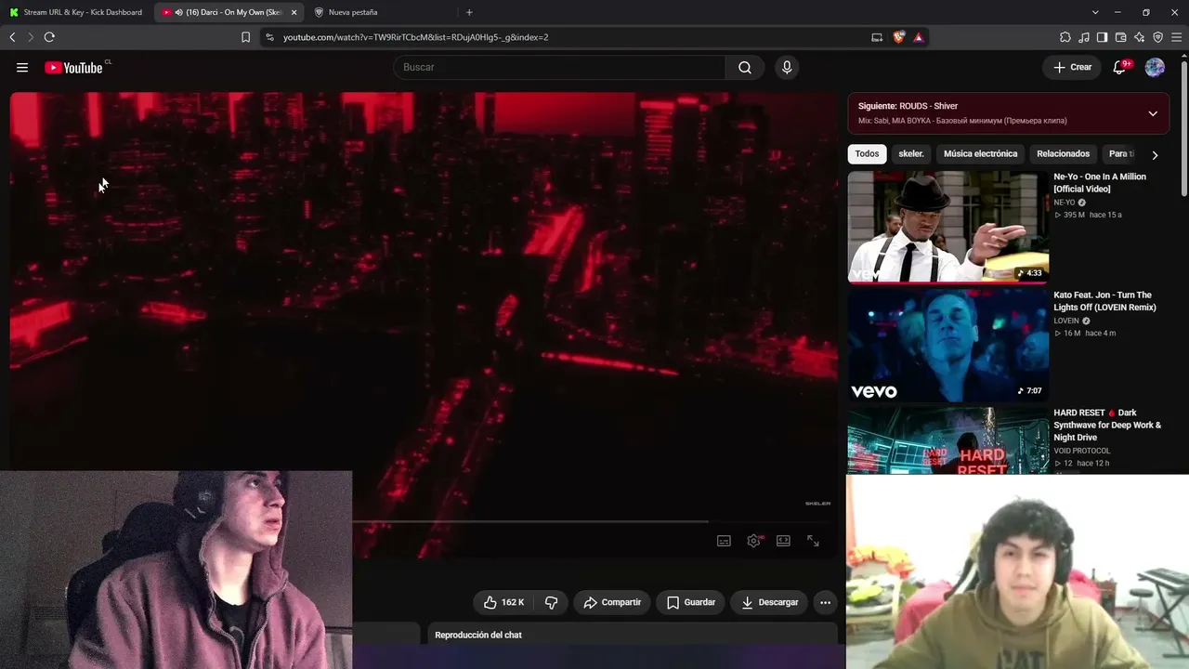The width and height of the screenshot is (1189, 669).
Task: Click the Compartir button
Action: pos(611,602)
